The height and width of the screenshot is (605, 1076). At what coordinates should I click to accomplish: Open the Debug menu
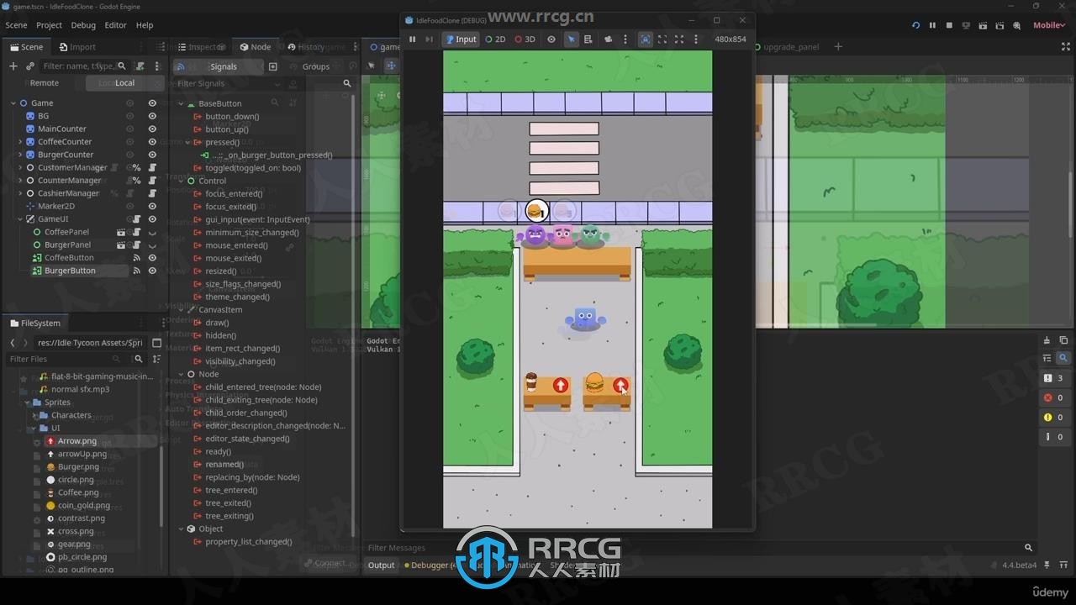coord(83,25)
